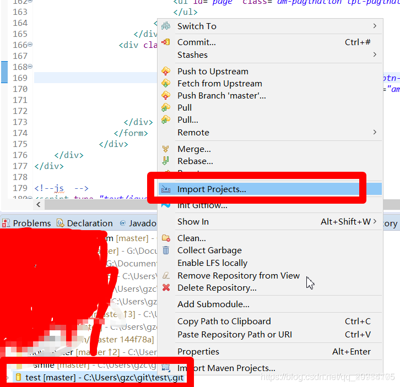Click the </div> tag on line 177
The image size is (400, 387).
pos(49,166)
